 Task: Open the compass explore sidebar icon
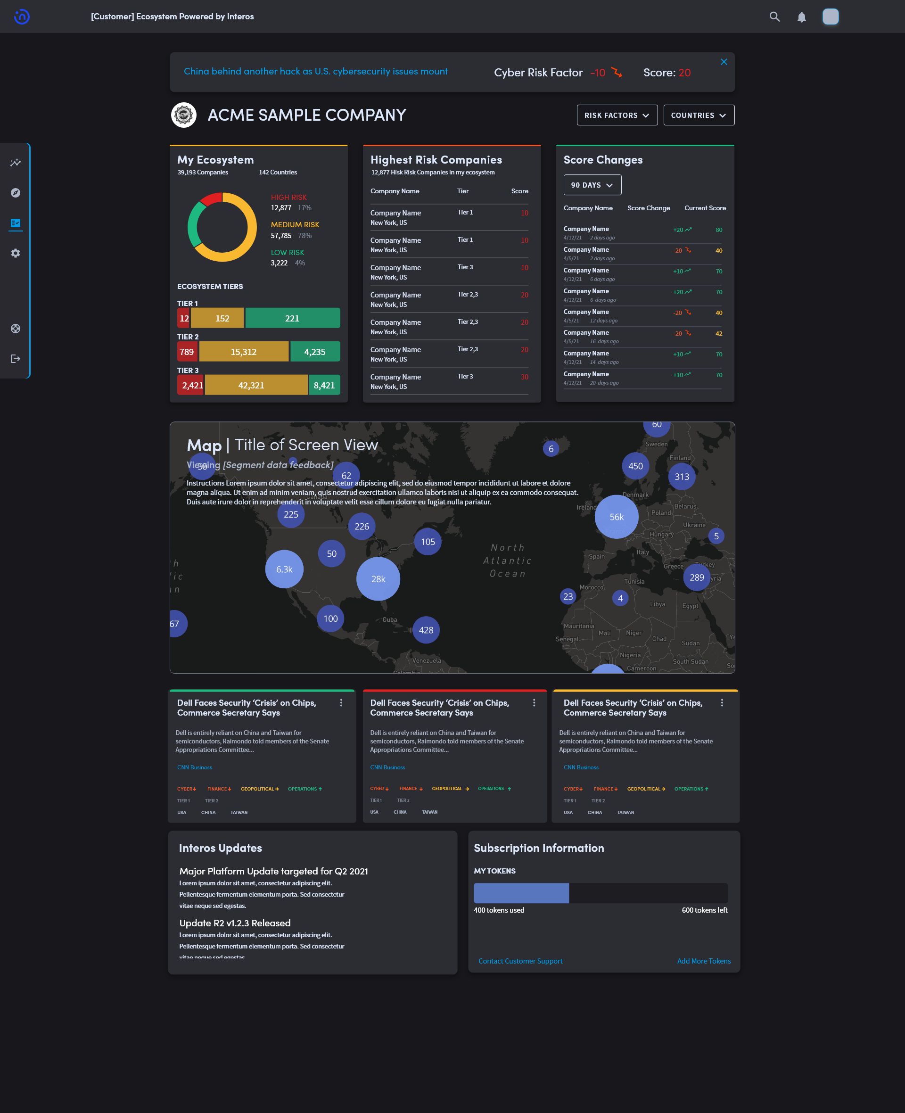16,193
